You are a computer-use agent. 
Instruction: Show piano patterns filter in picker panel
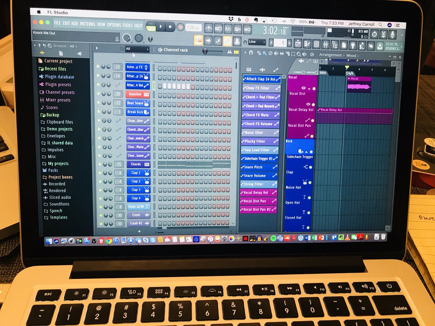pos(249,69)
